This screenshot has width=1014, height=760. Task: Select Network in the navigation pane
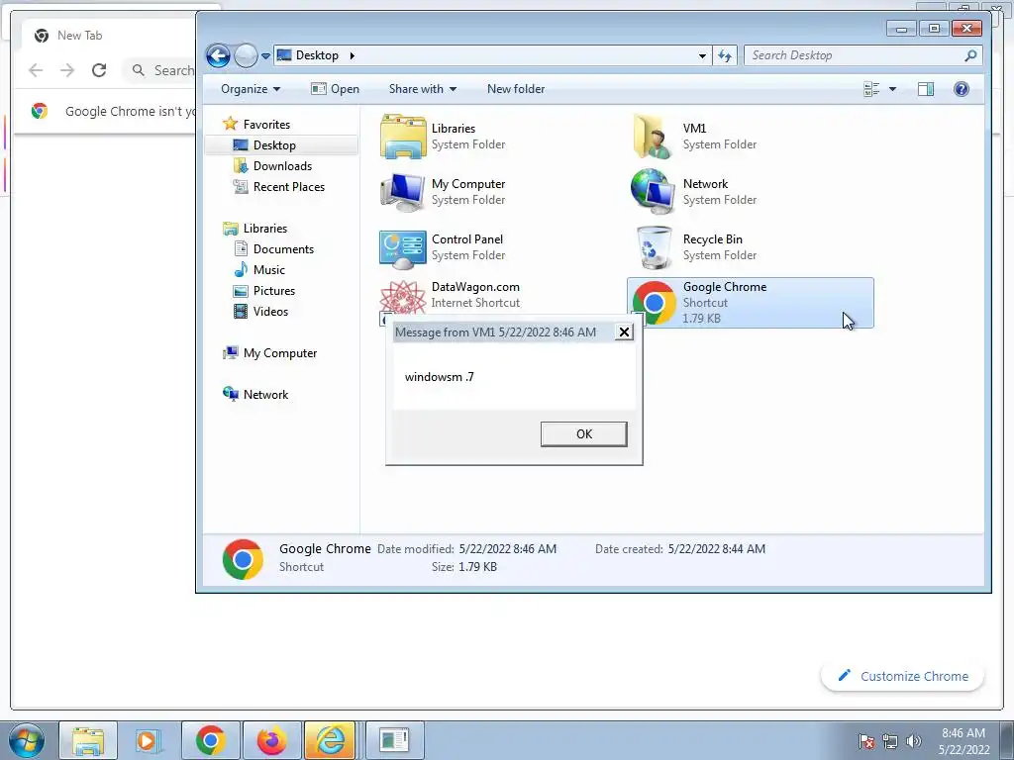point(255,394)
